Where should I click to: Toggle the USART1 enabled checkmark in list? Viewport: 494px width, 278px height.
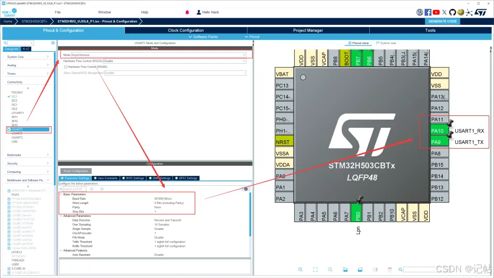click(x=9, y=129)
